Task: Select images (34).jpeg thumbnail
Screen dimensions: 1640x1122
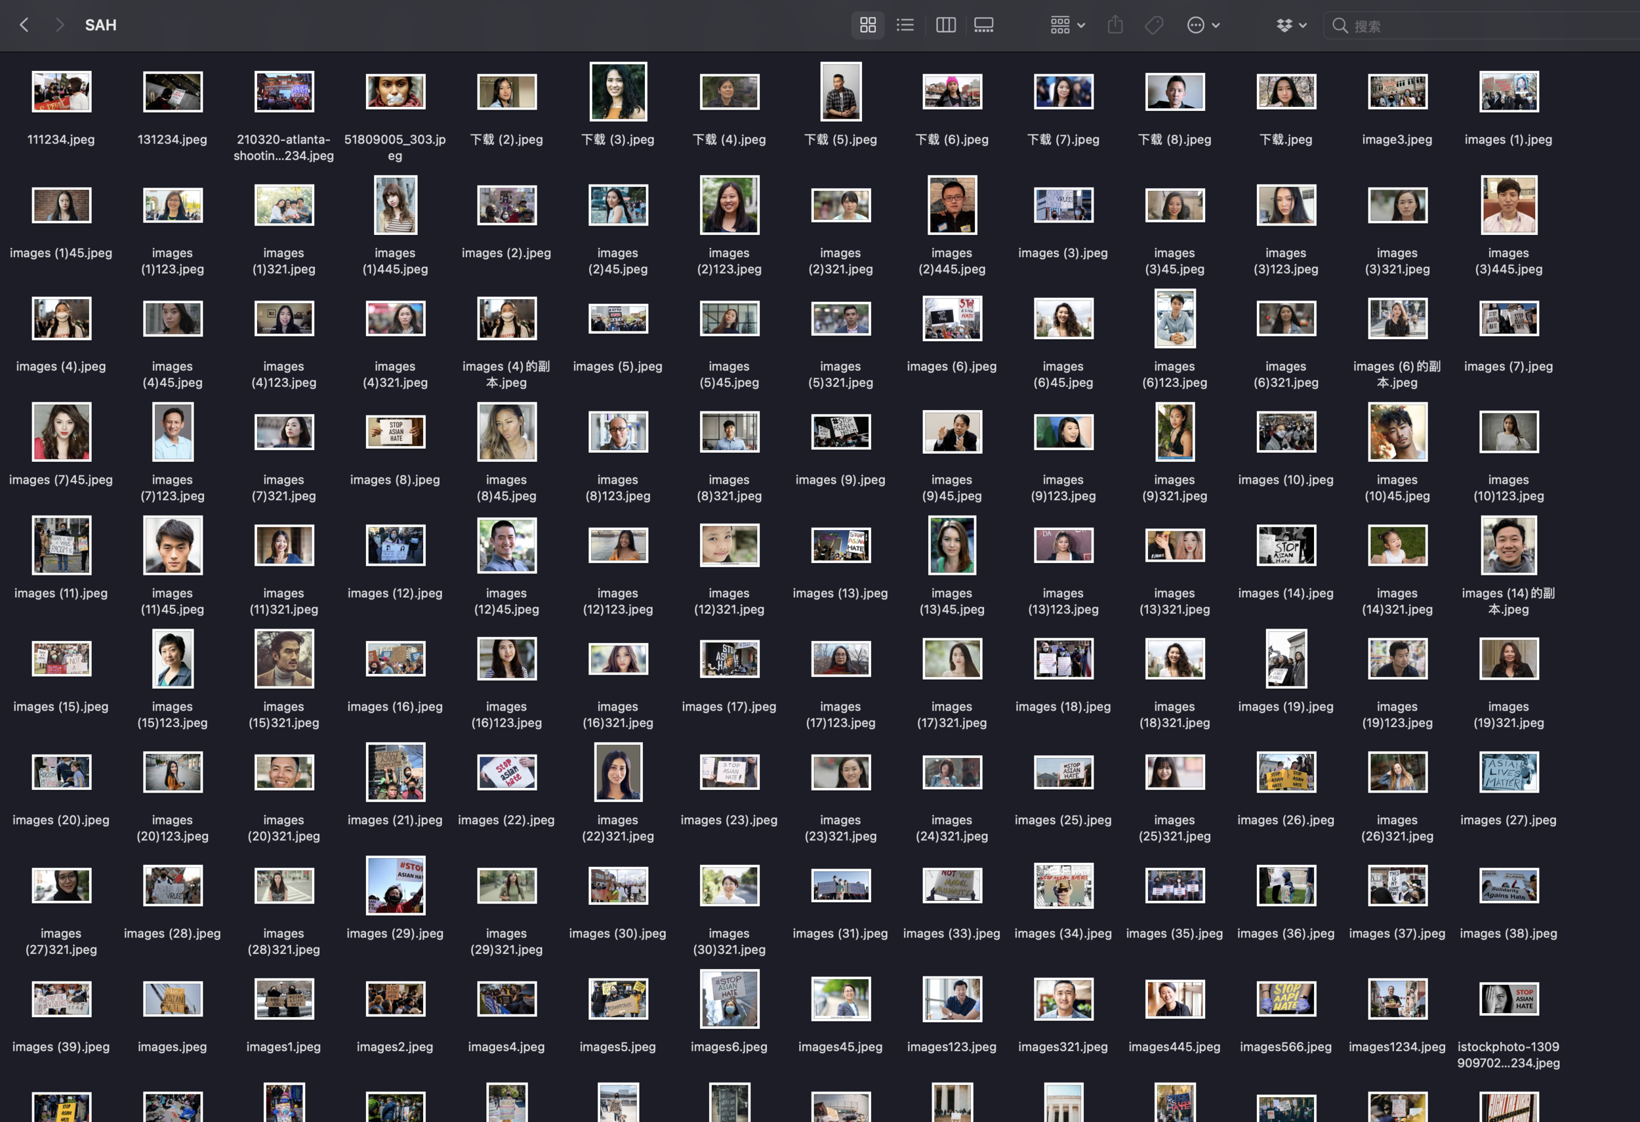Action: [1063, 885]
